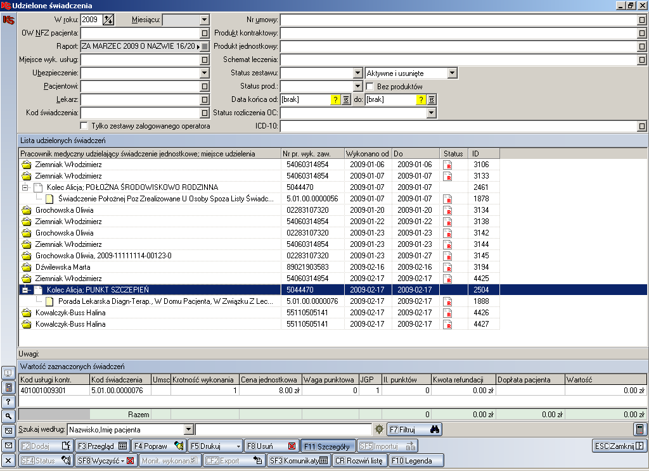Sort by the Wykonano od column header
This screenshot has height=471, width=649.
click(x=368, y=153)
